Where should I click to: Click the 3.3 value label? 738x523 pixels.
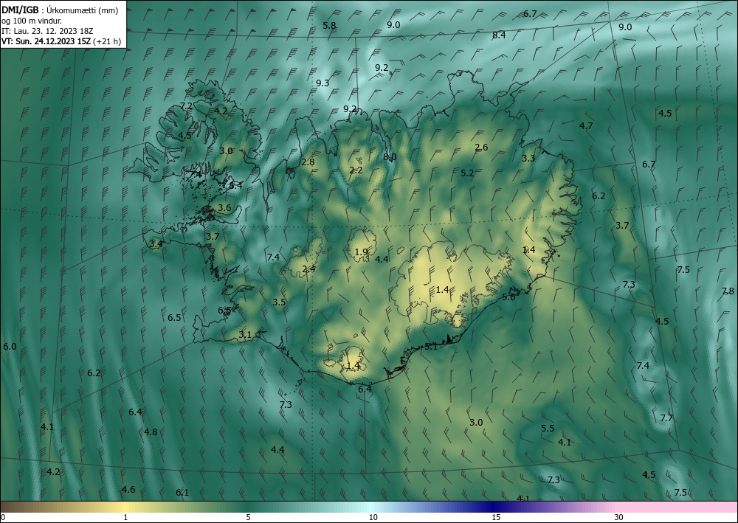coord(528,159)
